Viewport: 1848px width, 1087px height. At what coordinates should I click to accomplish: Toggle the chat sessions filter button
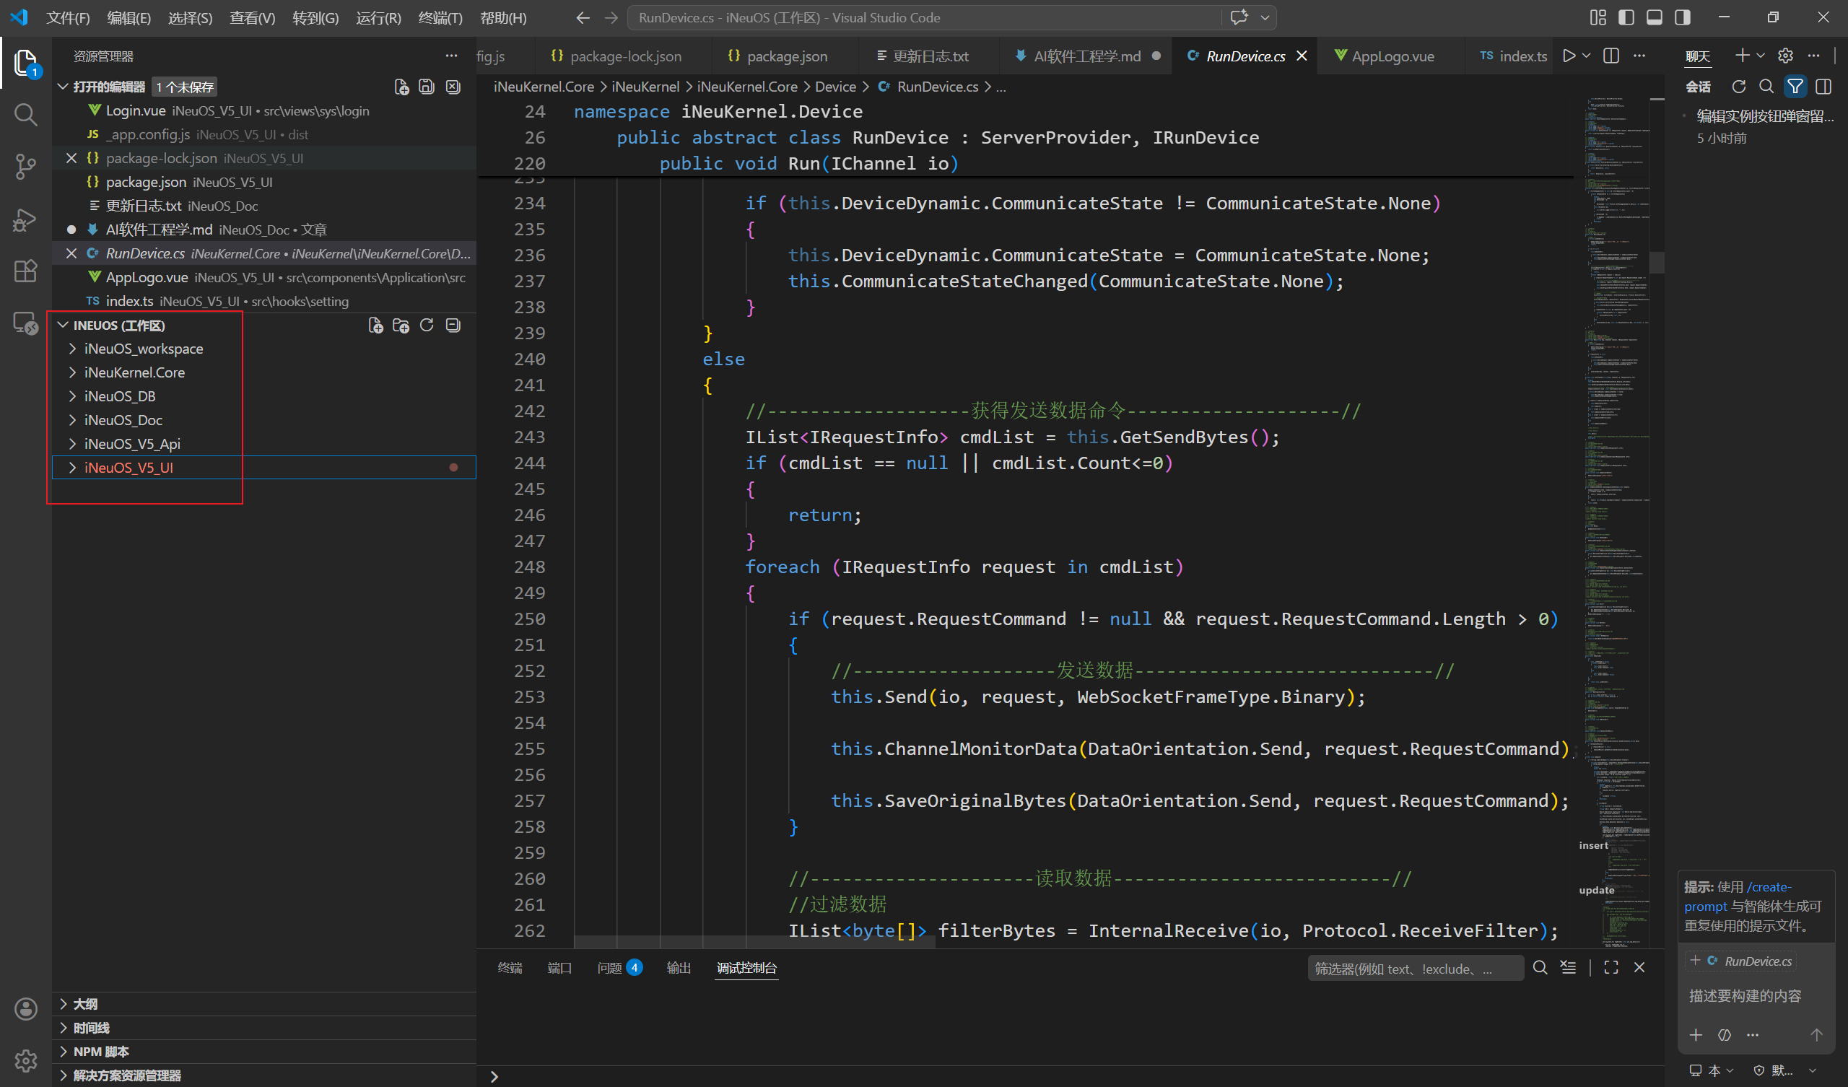[1795, 87]
